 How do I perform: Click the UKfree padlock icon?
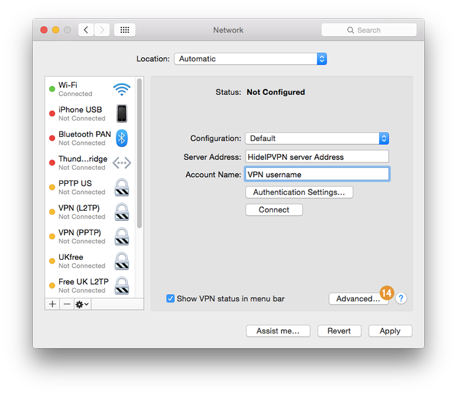tap(122, 261)
